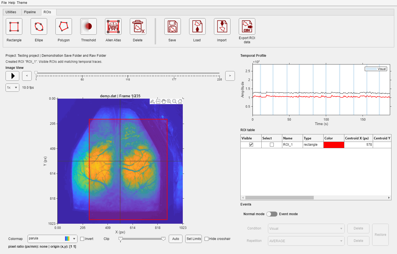This screenshot has height=254, width=397.
Task: Click the Auto clip button
Action: pos(176,239)
